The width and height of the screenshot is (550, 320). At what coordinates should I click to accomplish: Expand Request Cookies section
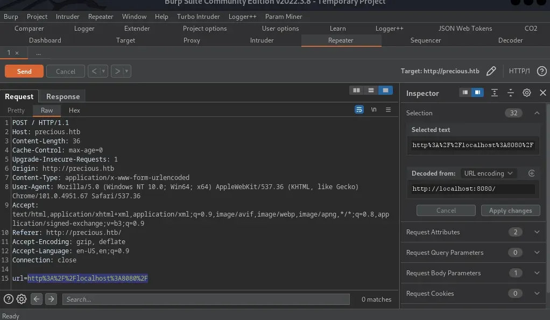(x=537, y=293)
